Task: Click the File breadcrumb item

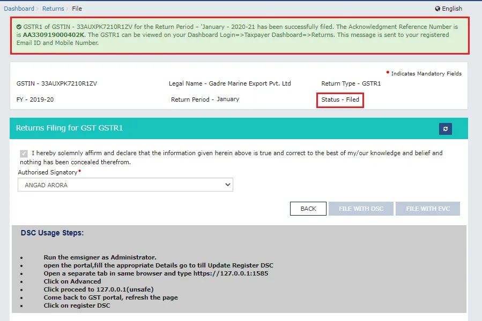Action: (x=77, y=9)
